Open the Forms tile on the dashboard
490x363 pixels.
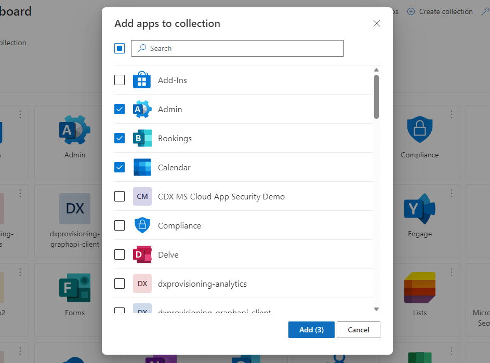75,300
